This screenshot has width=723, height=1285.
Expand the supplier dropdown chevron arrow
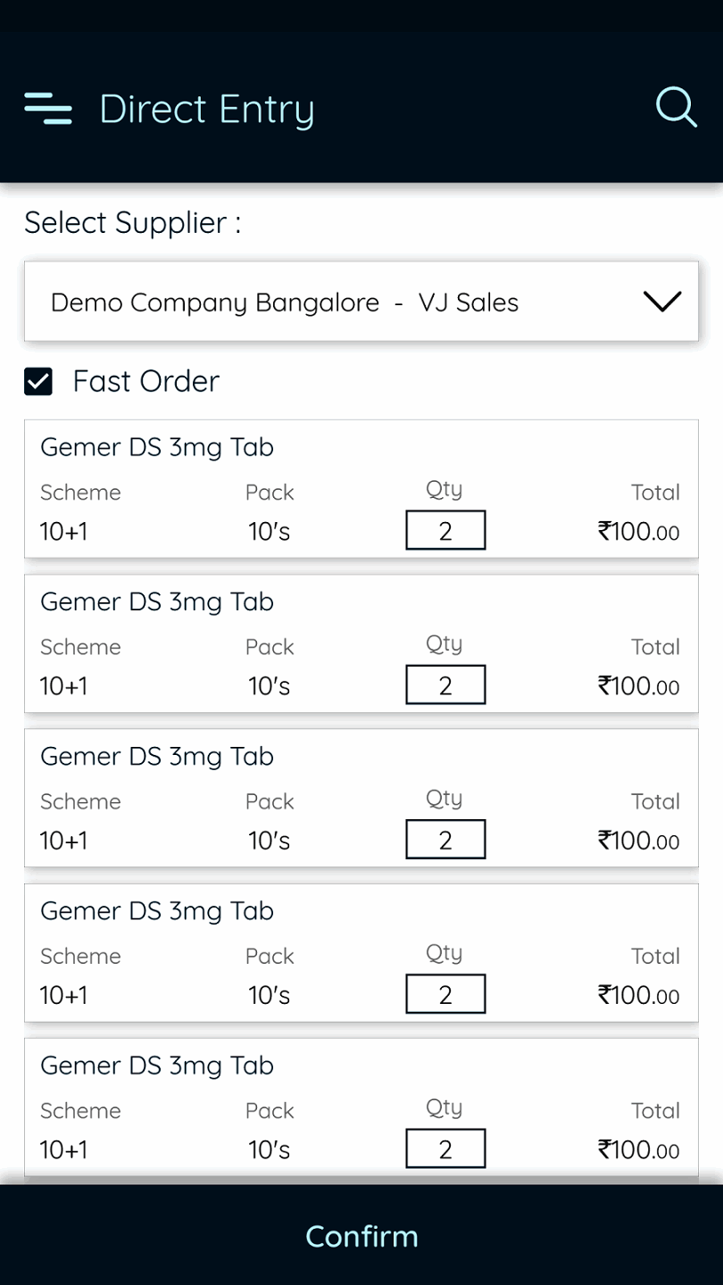point(661,302)
